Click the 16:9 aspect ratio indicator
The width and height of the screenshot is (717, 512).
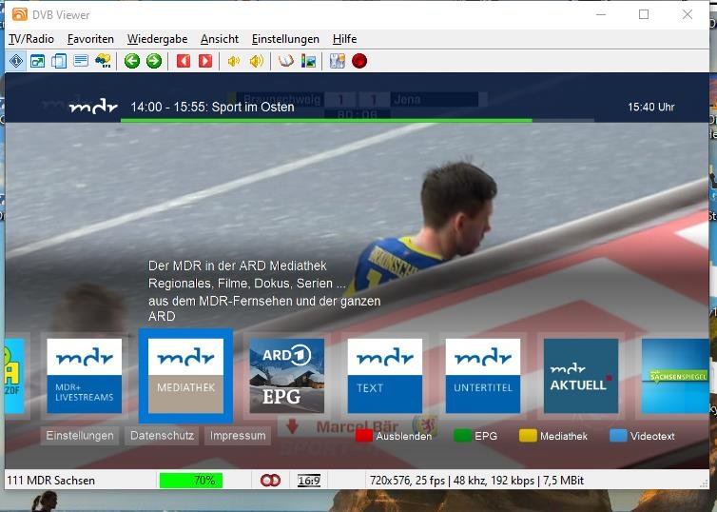coord(309,481)
